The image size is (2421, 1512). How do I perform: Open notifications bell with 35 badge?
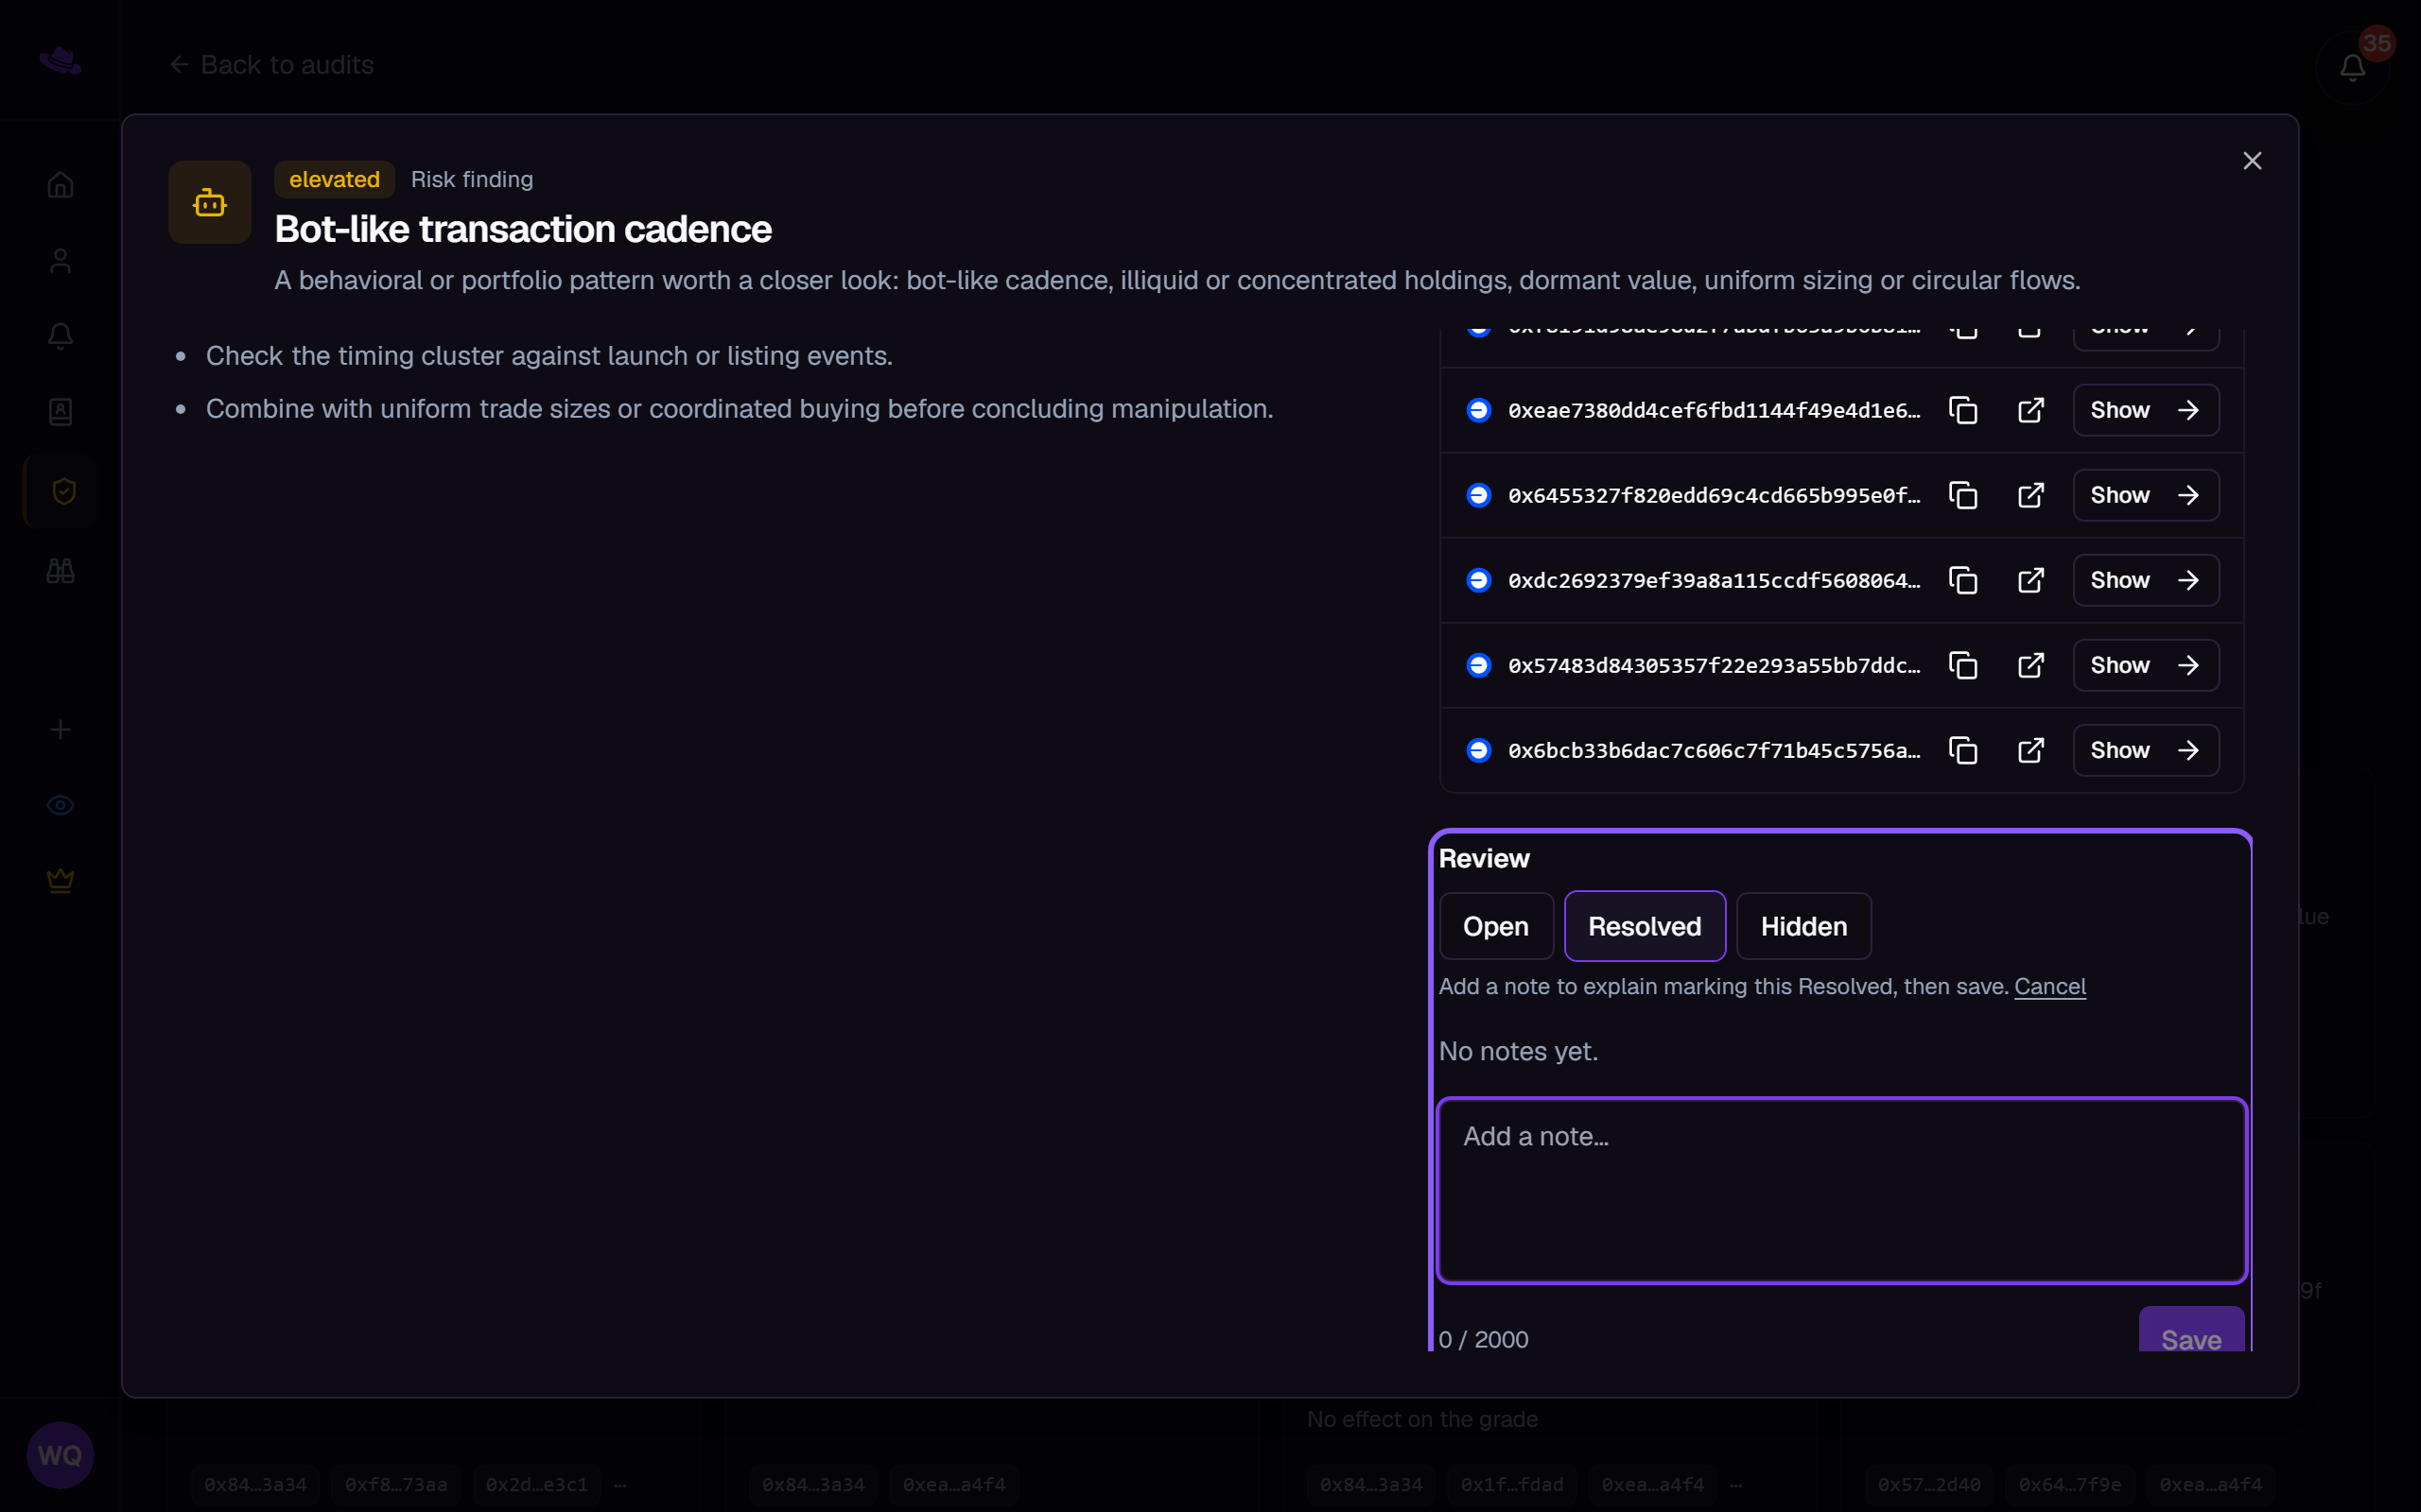pos(2352,67)
